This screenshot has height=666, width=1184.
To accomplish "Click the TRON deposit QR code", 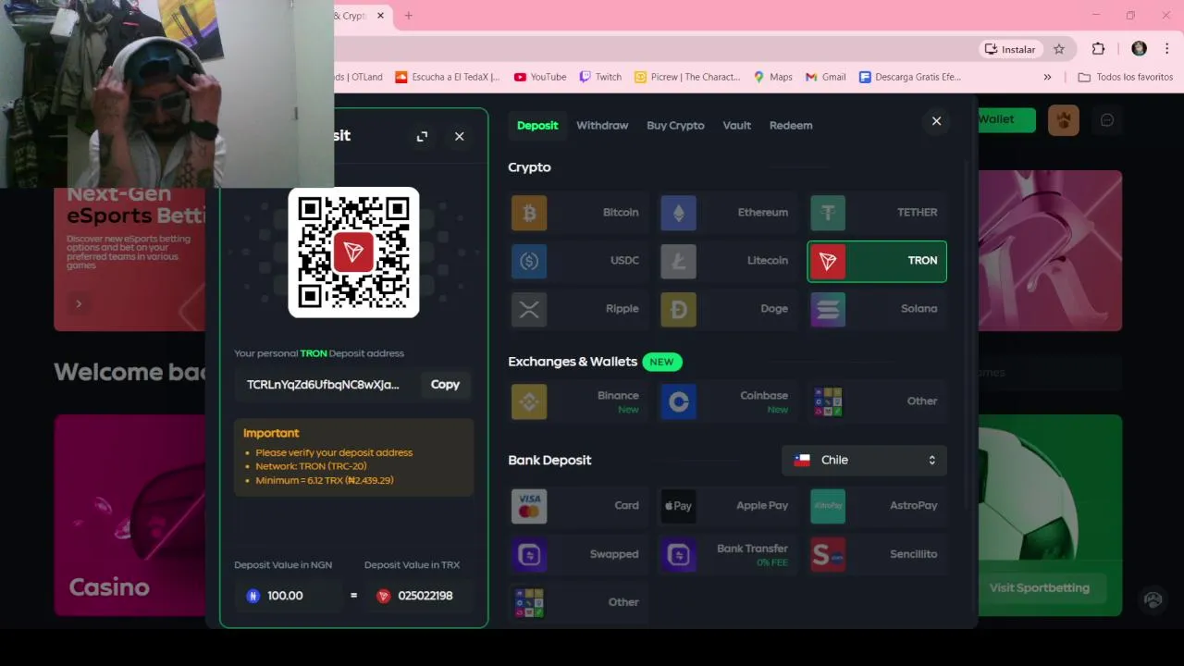I will coord(353,253).
